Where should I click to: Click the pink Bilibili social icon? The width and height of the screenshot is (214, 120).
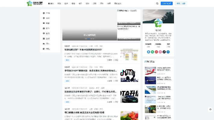point(160,52)
